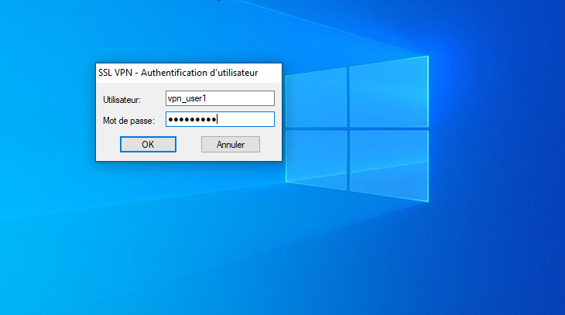Click the Mot de passe label
Viewport: 565px width, 315px height.
128,121
